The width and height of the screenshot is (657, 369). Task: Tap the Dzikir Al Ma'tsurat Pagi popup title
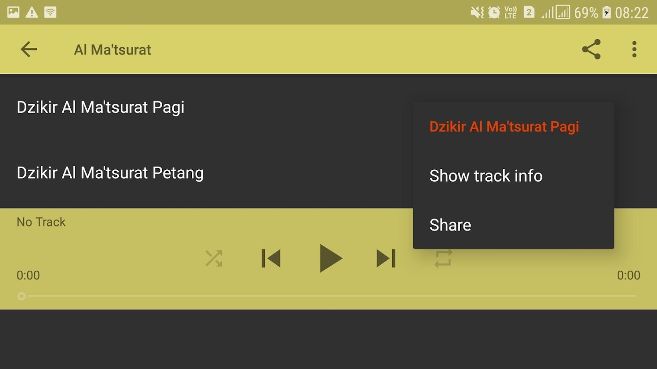(504, 127)
